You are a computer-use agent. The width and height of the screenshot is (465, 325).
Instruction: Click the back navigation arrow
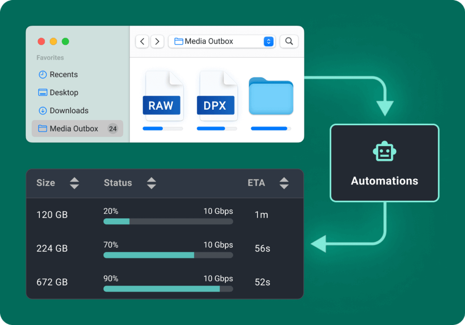pyautogui.click(x=142, y=41)
